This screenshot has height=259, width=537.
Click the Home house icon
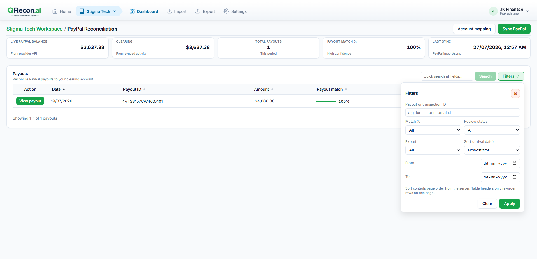click(x=55, y=11)
